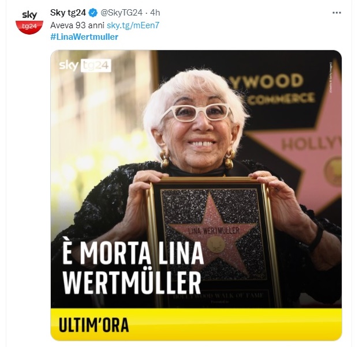Click the sky tg24 watermark logo in photo
Screen dimensions: 355x347
tap(85, 66)
